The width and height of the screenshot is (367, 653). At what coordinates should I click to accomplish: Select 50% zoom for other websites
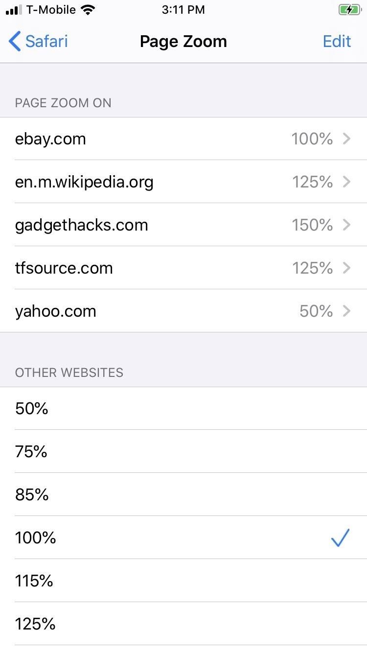pyautogui.click(x=183, y=409)
